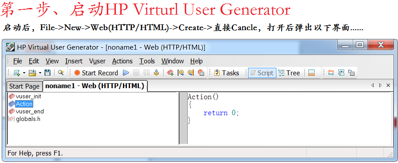The height and width of the screenshot is (163, 398).
Task: Click the 'Action()' line in the editor
Action: click(x=203, y=97)
